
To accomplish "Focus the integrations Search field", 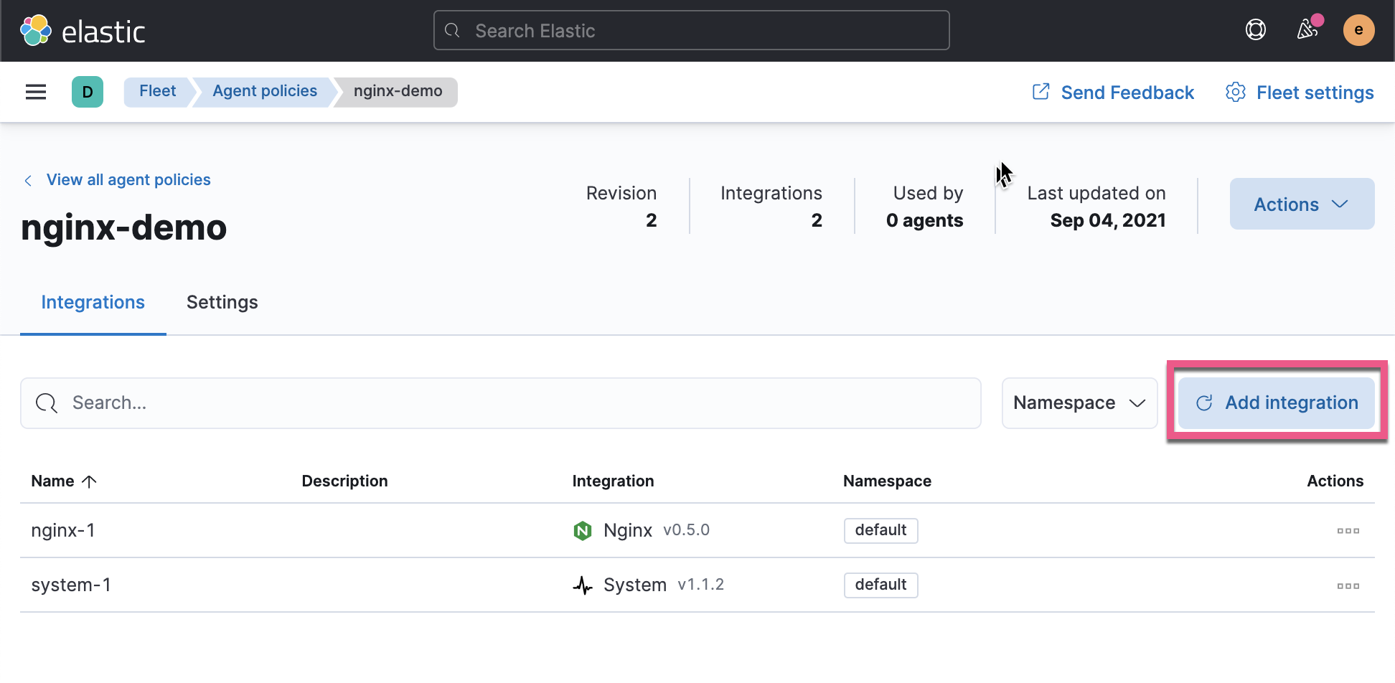I will pyautogui.click(x=501, y=403).
